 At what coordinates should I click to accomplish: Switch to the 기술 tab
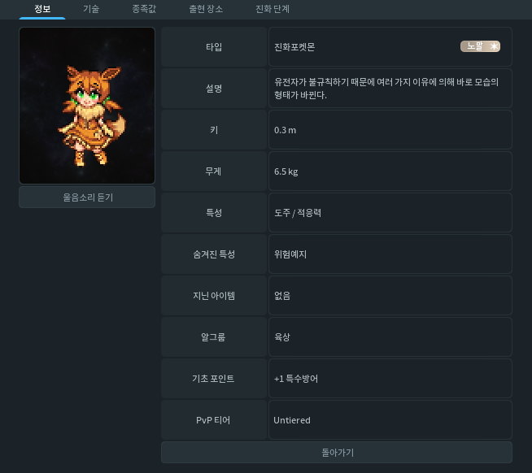pyautogui.click(x=91, y=9)
